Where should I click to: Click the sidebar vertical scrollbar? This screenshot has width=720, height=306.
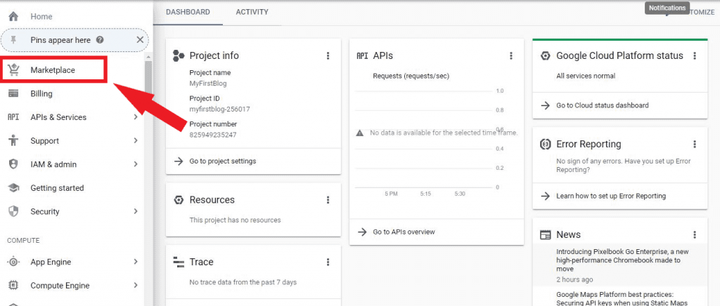click(x=148, y=78)
